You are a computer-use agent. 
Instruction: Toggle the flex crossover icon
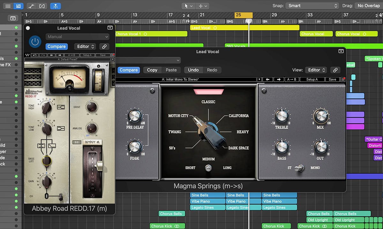coord(42,6)
